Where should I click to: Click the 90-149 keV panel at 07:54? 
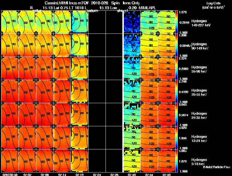coord(149,45)
